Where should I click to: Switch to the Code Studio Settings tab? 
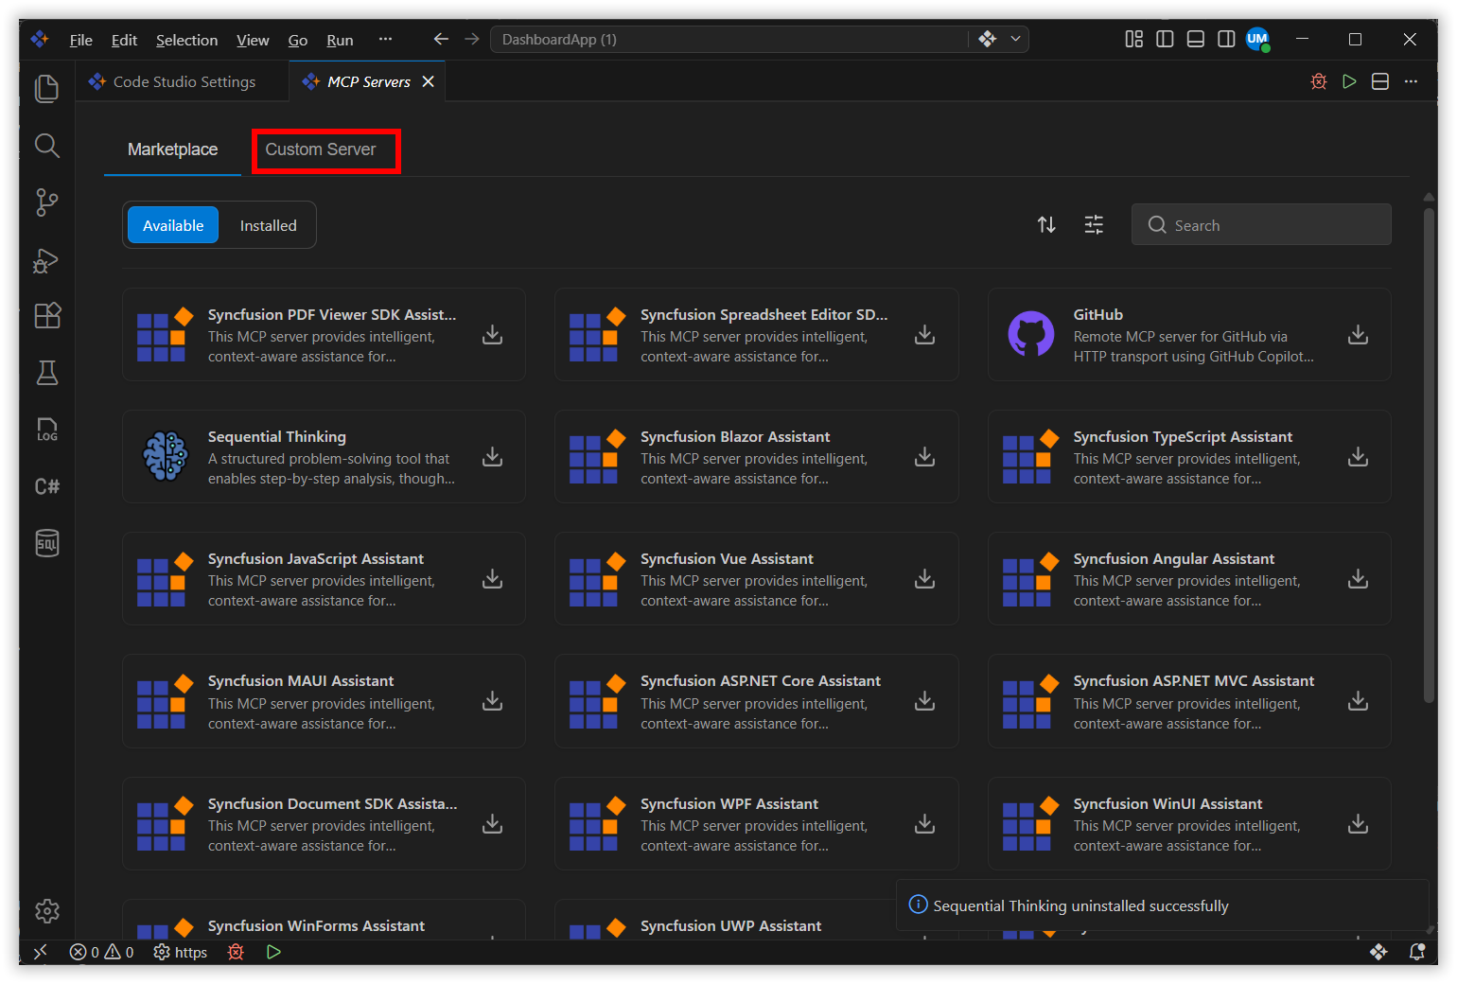point(184,81)
